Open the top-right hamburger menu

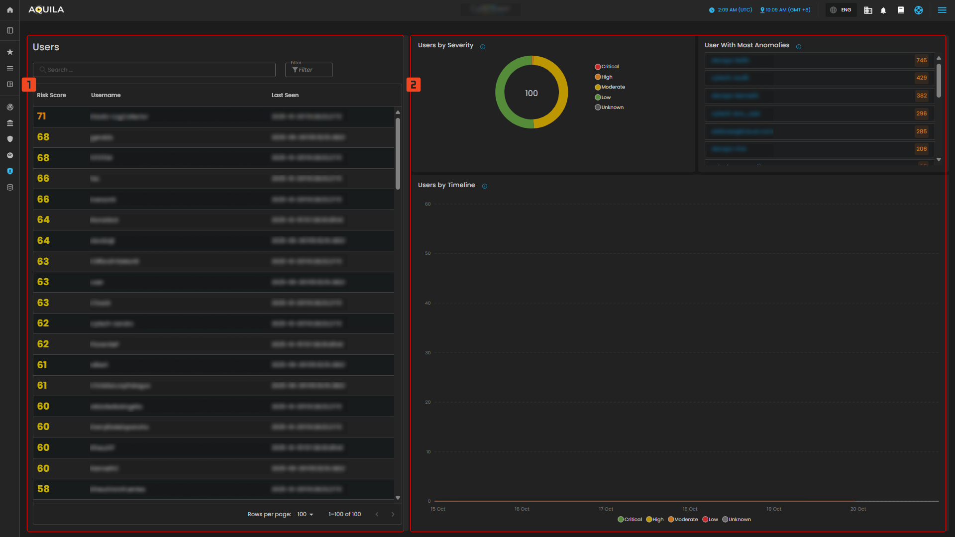click(942, 10)
